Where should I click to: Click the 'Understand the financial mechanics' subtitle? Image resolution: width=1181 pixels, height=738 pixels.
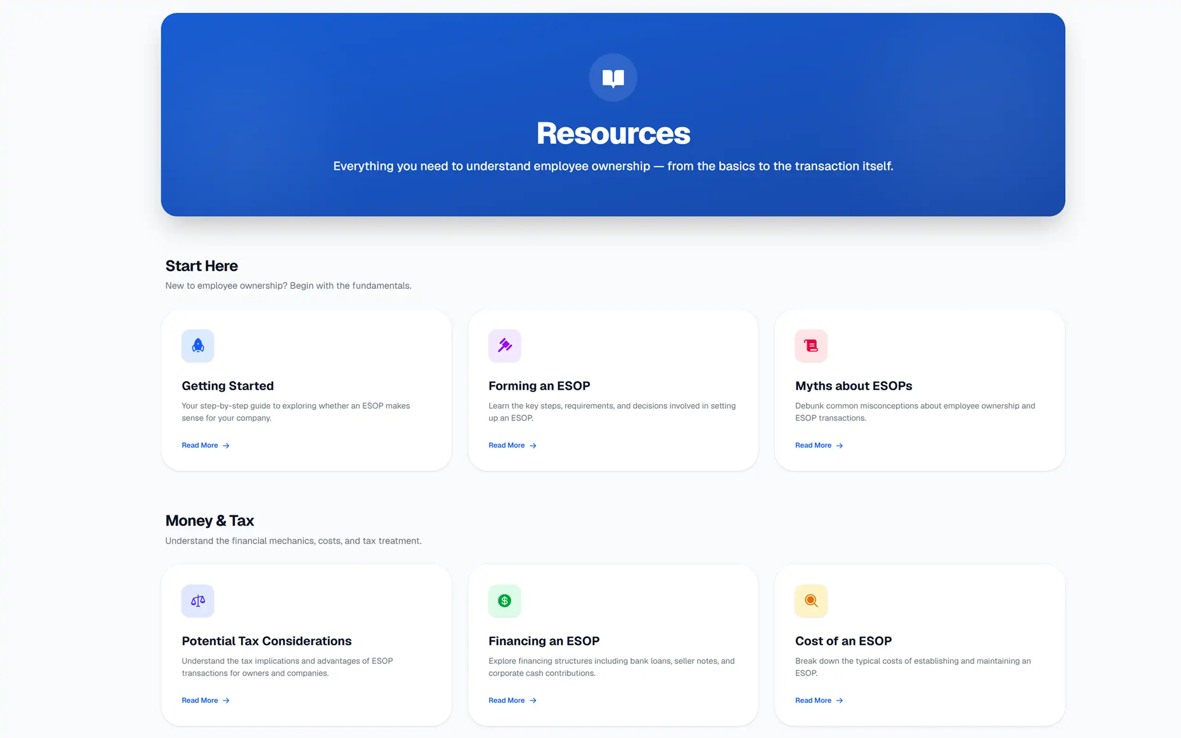pyautogui.click(x=293, y=541)
